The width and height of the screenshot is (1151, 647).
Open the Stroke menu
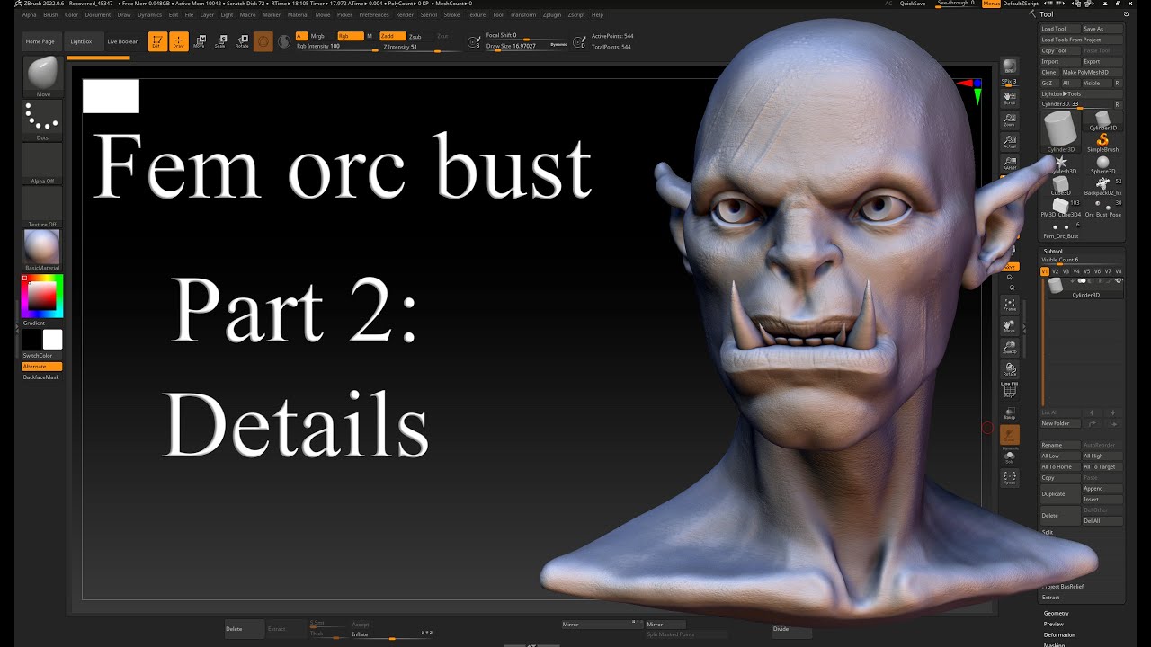451,15
